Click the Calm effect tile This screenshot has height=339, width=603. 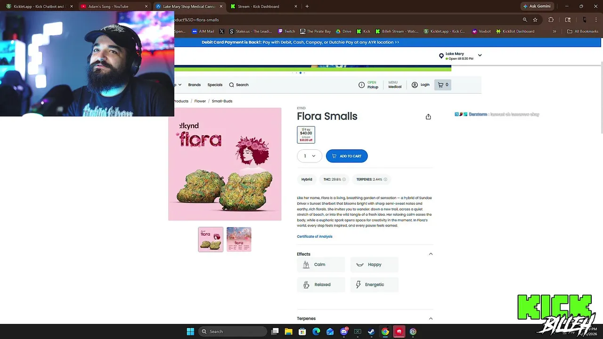pos(321,265)
